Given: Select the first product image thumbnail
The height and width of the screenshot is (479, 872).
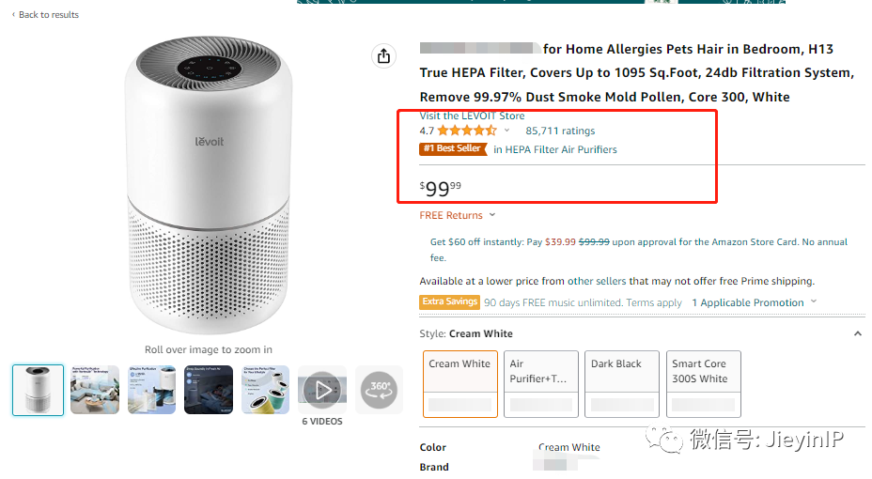Looking at the screenshot, I should pyautogui.click(x=39, y=390).
